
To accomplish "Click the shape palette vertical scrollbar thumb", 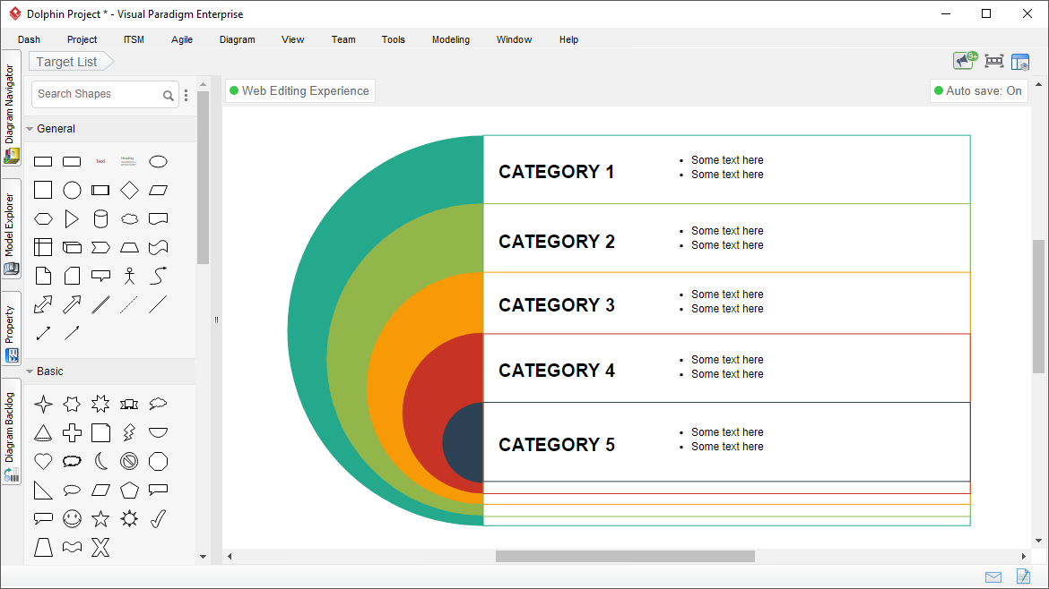I will [x=204, y=177].
